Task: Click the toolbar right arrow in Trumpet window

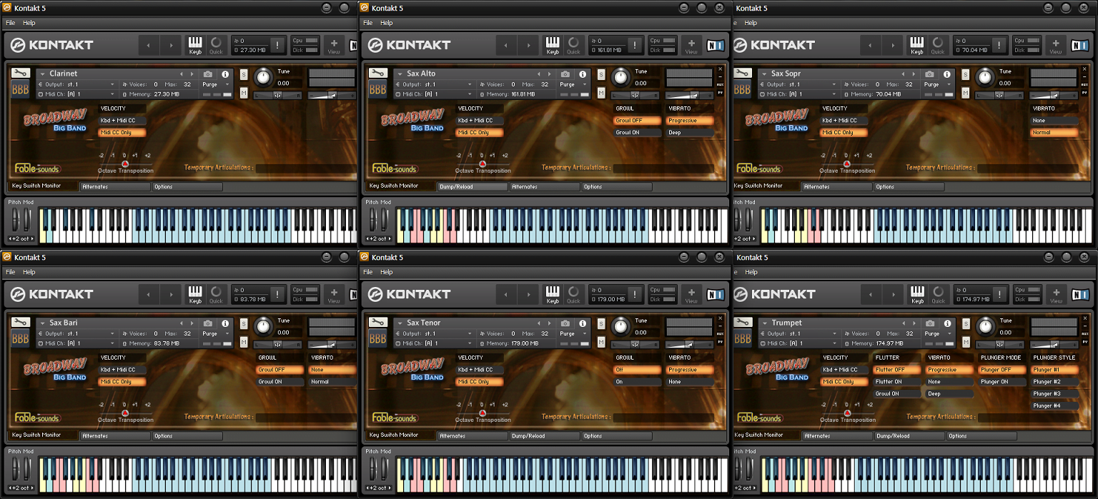Action: pyautogui.click(x=892, y=294)
